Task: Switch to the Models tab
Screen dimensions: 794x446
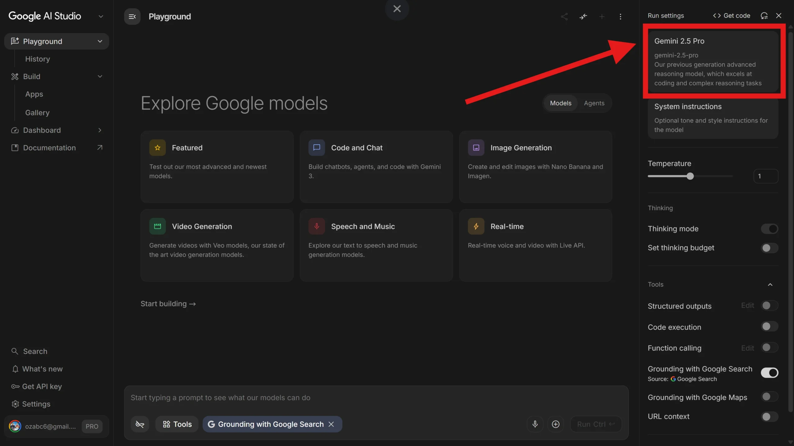Action: [x=560, y=103]
